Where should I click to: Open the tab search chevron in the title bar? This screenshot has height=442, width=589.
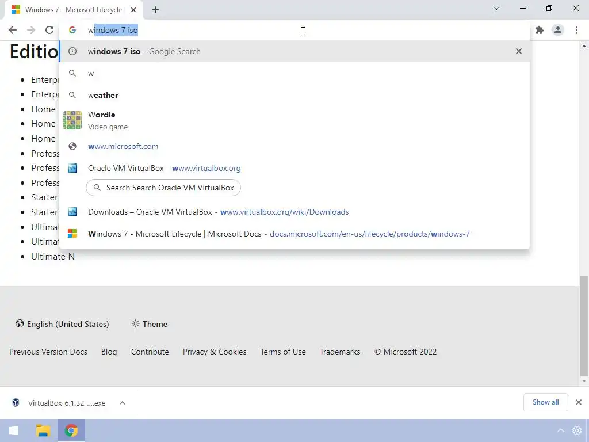click(x=496, y=8)
